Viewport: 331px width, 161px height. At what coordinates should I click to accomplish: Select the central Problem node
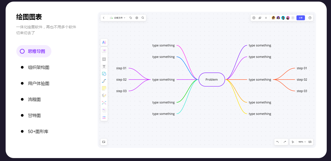(x=212, y=80)
